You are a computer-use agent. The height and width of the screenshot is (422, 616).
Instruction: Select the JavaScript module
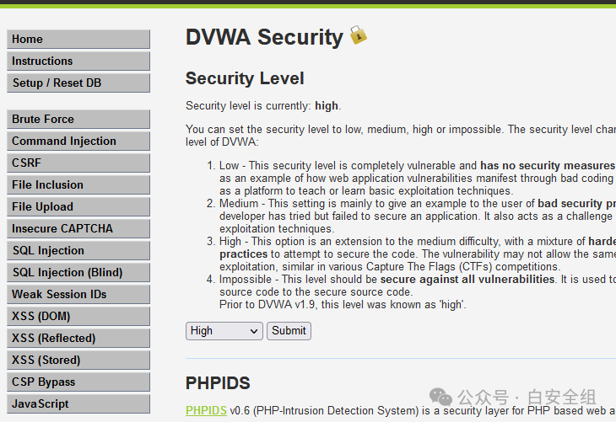78,404
